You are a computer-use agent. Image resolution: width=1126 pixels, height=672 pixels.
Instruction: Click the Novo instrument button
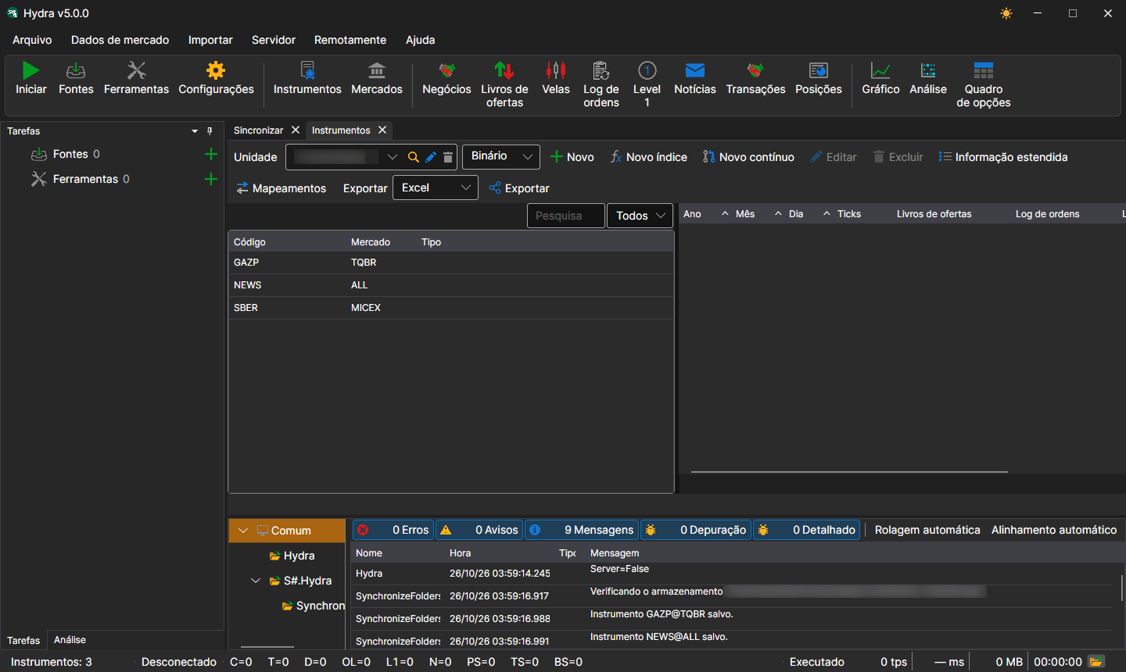point(572,157)
